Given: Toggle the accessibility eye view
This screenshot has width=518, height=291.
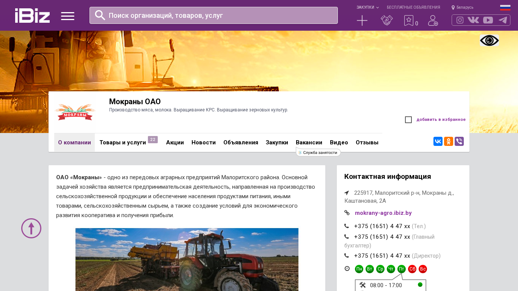Looking at the screenshot, I should pyautogui.click(x=489, y=40).
